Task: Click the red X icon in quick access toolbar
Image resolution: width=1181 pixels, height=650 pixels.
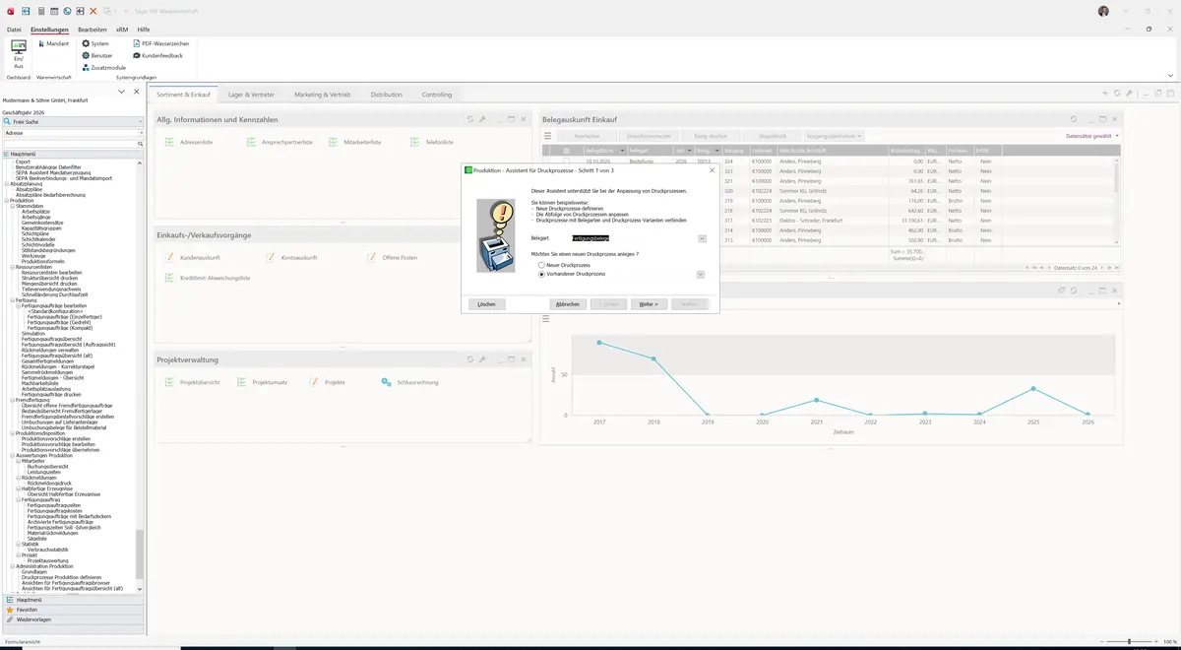Action: tap(93, 11)
